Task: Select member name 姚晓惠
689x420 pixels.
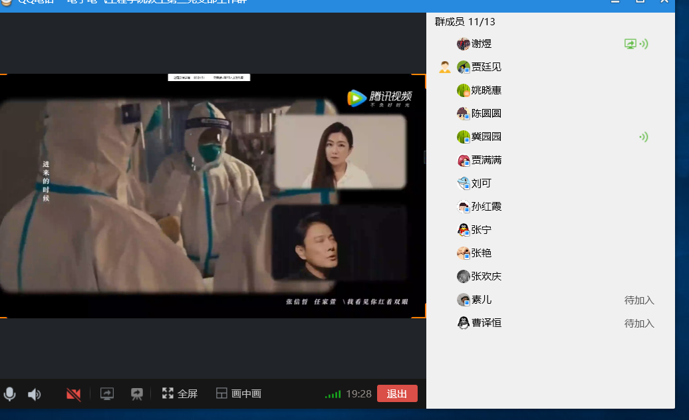Action: click(486, 90)
